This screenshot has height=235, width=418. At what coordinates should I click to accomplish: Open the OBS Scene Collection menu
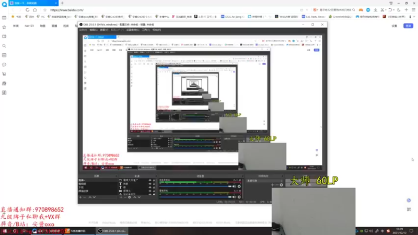coord(133,30)
